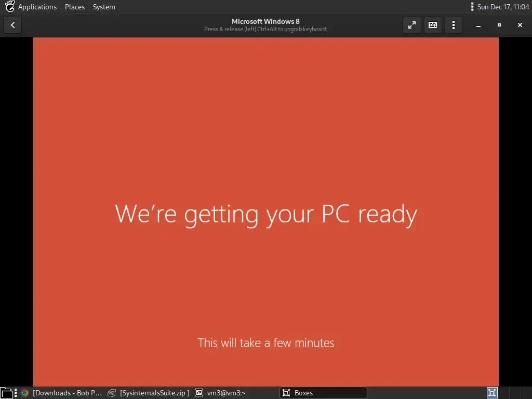This screenshot has width=532, height=399.
Task: Open the Applications menu
Action: [x=37, y=7]
